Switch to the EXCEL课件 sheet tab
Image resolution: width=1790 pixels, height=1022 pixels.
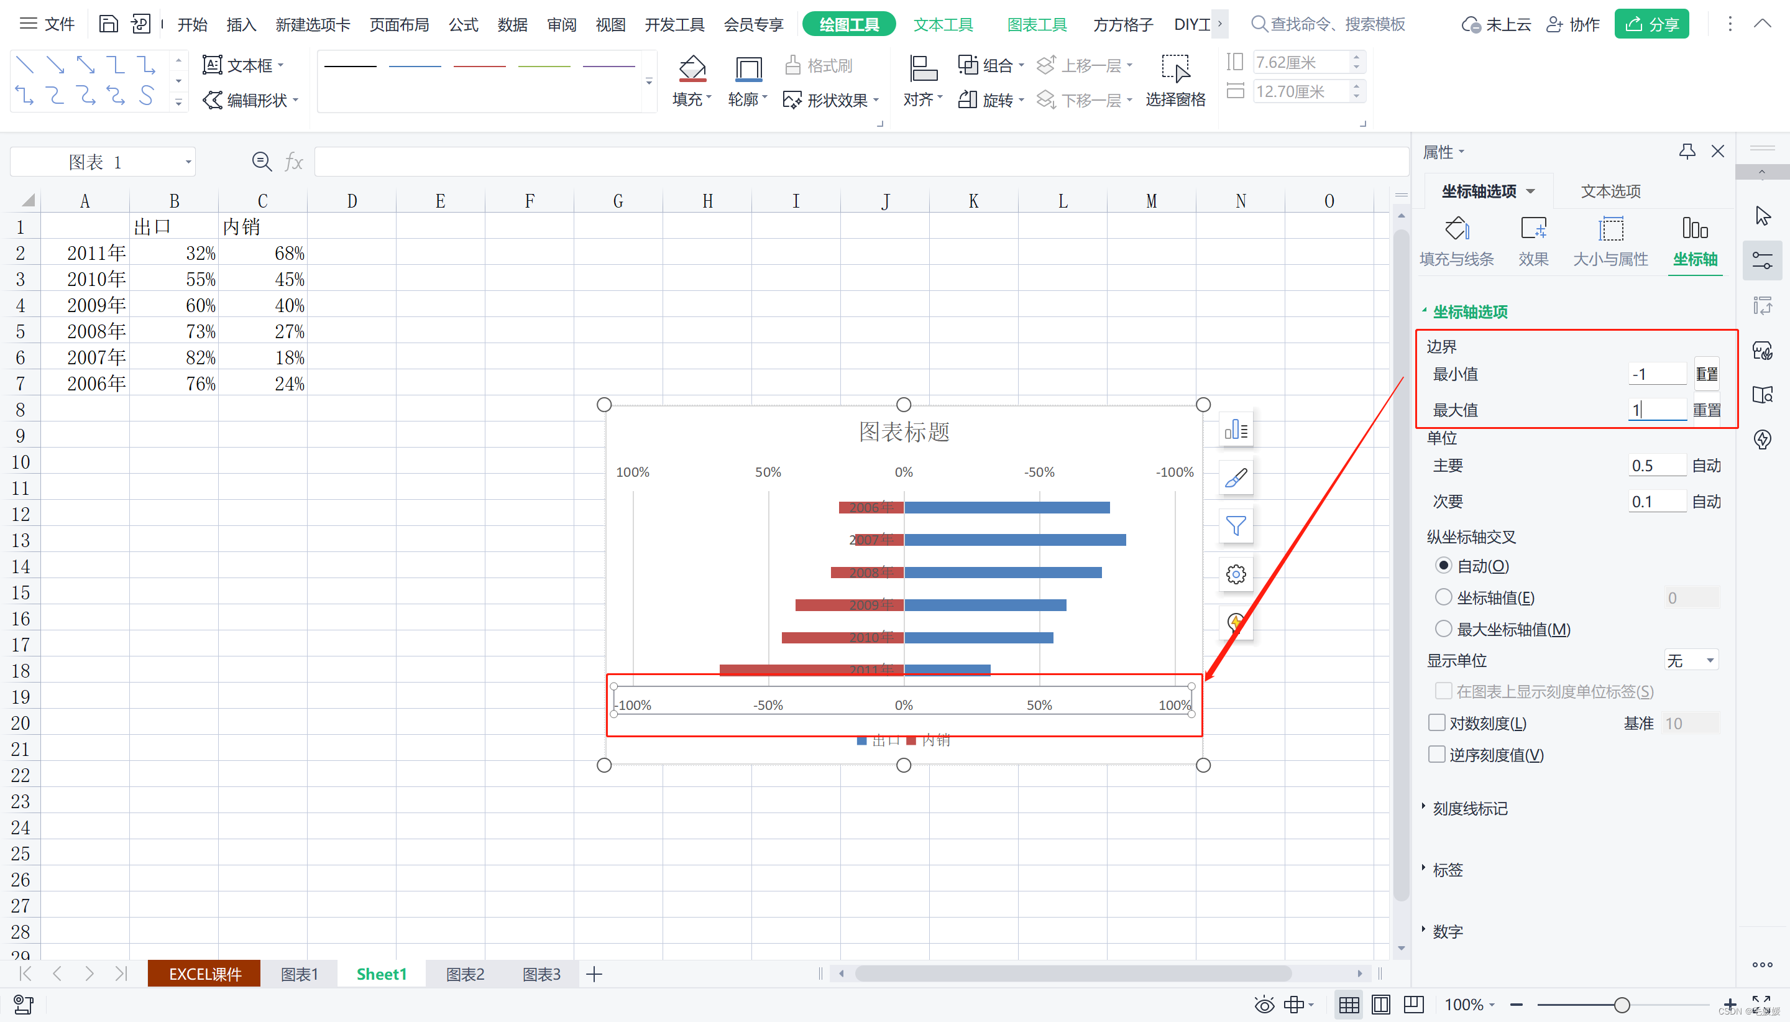point(204,974)
